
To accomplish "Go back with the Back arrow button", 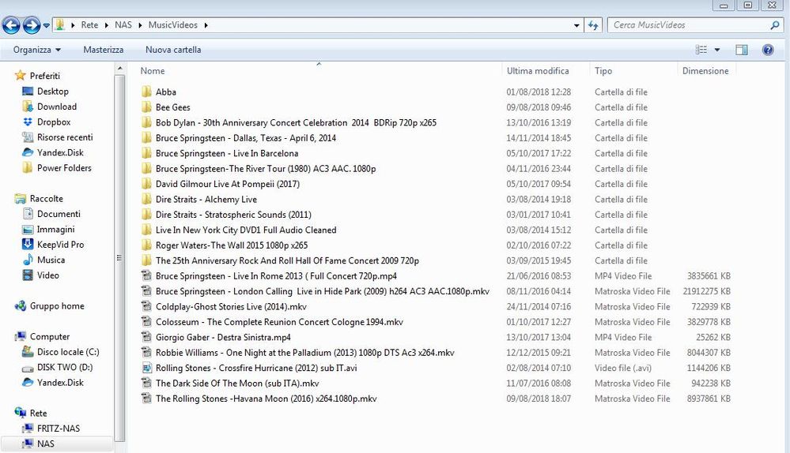I will (11, 25).
